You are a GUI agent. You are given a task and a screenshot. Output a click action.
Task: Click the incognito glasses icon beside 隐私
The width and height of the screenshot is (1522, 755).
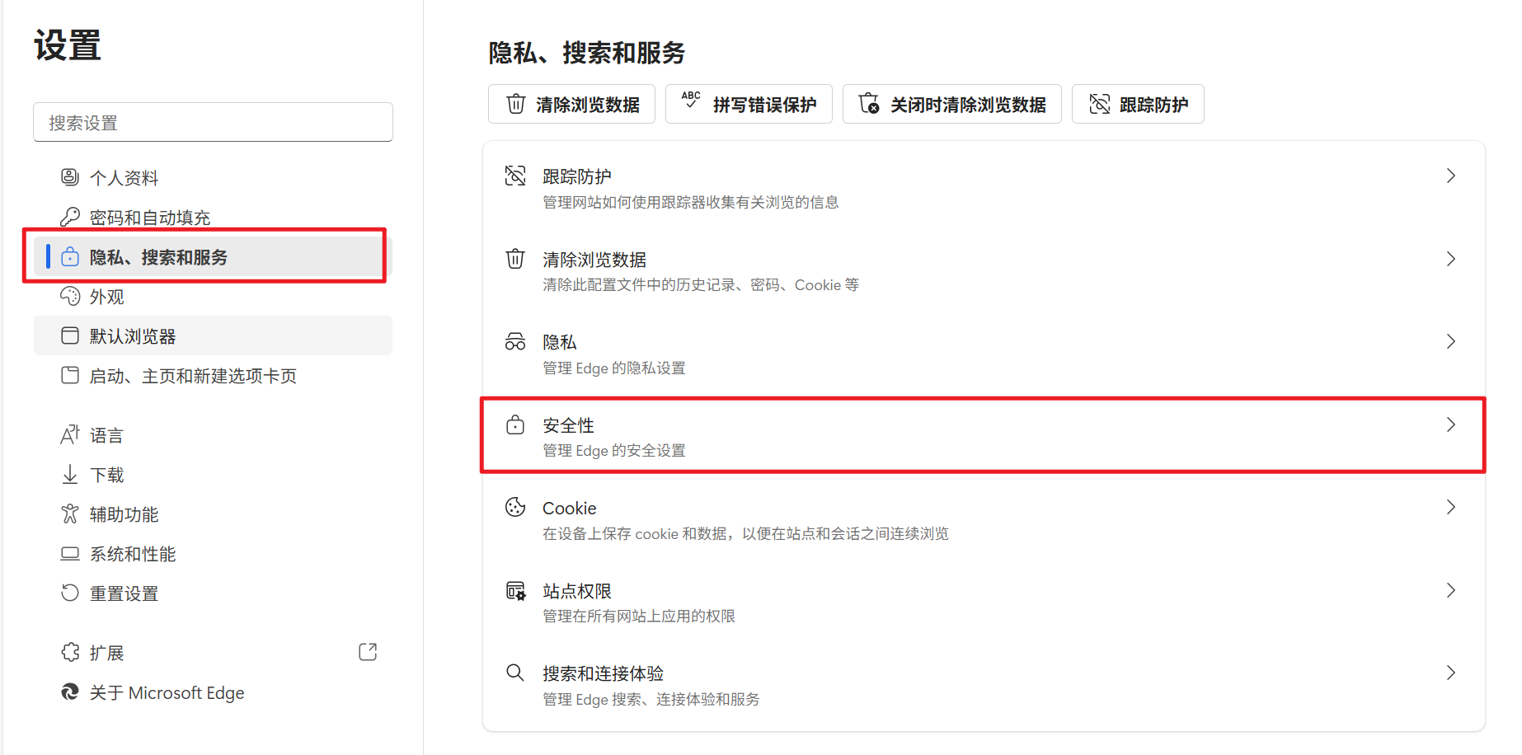515,342
